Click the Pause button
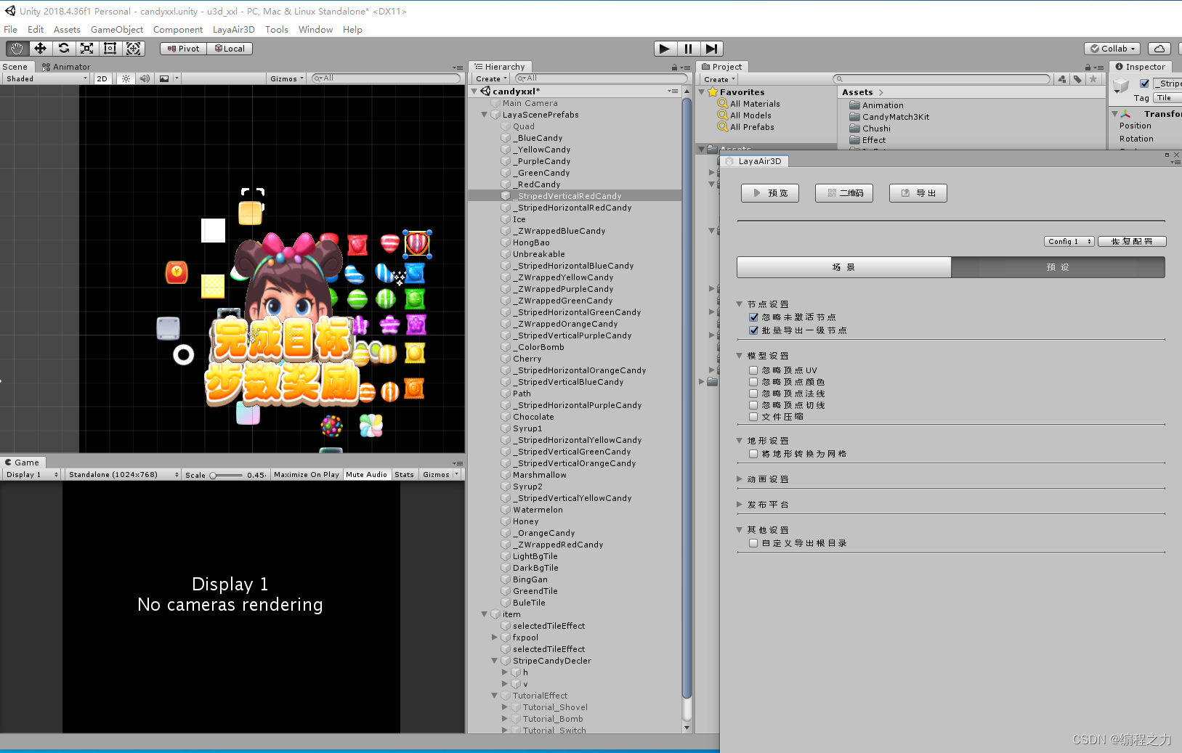 coord(688,49)
